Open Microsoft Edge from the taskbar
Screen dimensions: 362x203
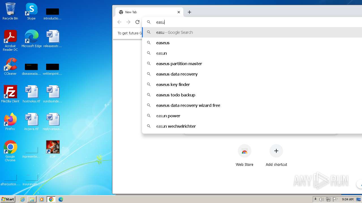pos(61,199)
